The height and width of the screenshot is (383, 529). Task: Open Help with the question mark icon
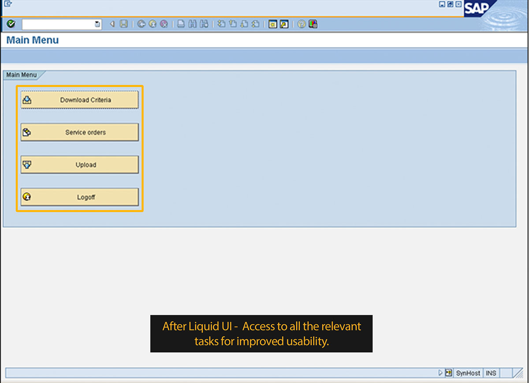coord(302,24)
